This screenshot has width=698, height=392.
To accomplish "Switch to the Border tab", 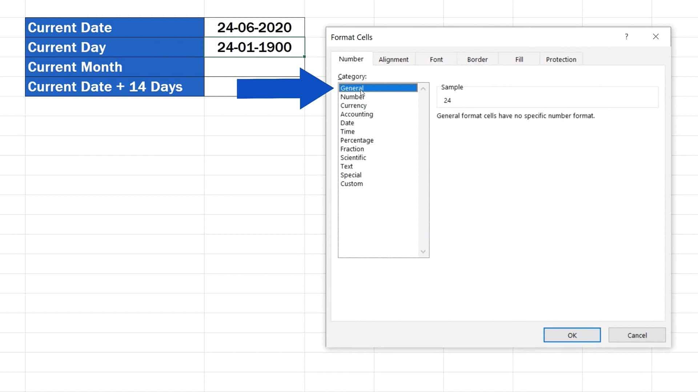I will 477,59.
